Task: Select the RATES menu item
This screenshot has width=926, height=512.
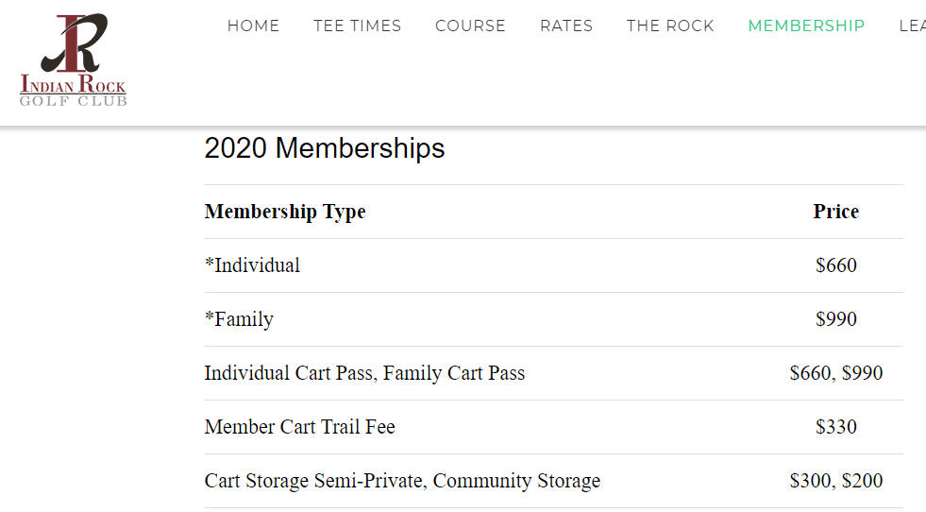Action: pos(566,26)
